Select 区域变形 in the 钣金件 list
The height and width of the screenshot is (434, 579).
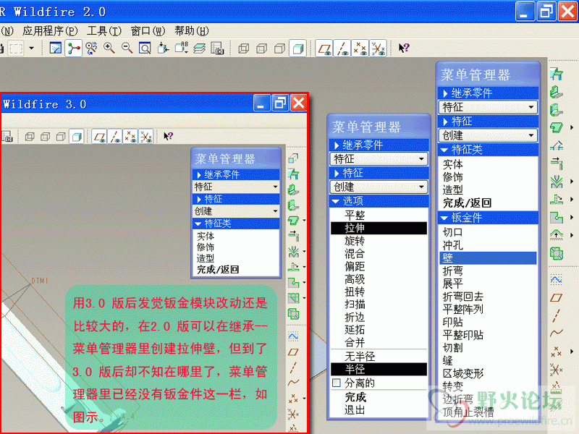pyautogui.click(x=463, y=373)
